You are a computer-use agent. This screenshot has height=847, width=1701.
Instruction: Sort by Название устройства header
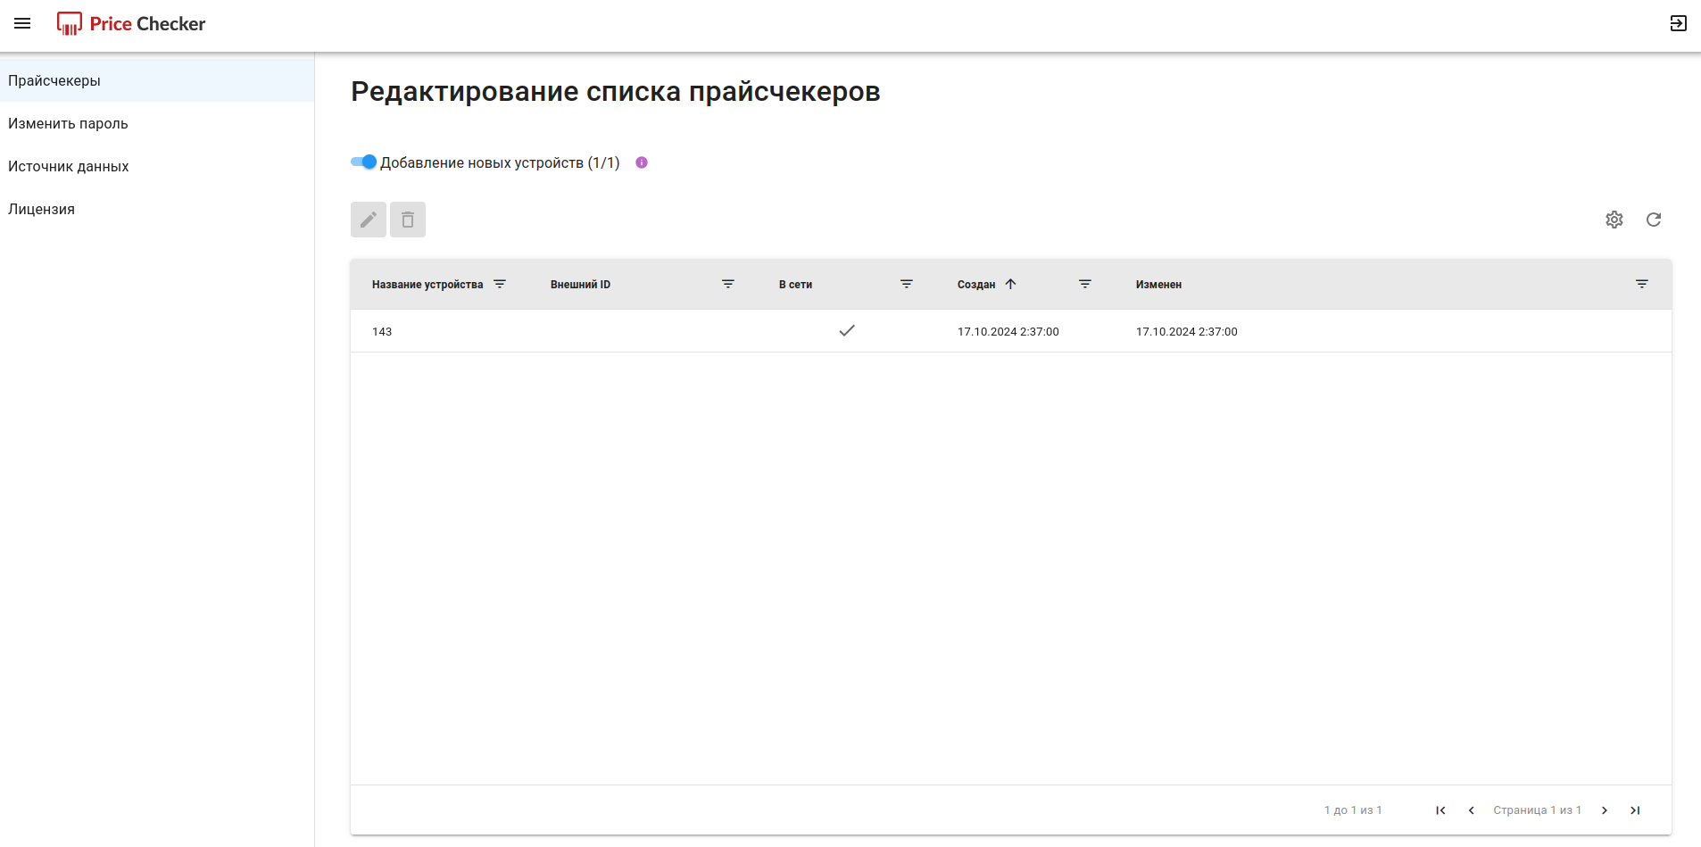tap(427, 285)
